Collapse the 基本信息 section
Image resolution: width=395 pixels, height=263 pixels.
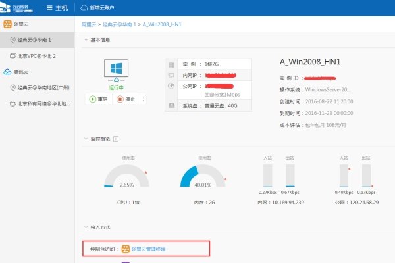click(86, 40)
